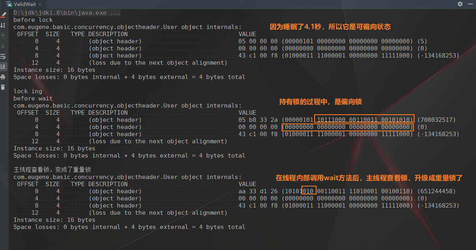This screenshot has width=476, height=250.
Task: Click the hex value 'aa 33 d1 26'
Action: (258, 191)
